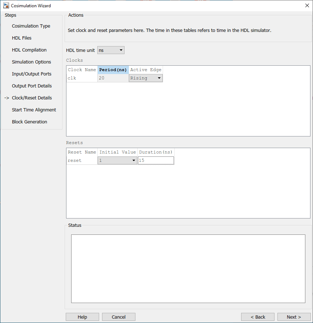Viewport: 313px width, 323px height.
Task: Select the Cosimulation Type step
Action: tap(31, 26)
